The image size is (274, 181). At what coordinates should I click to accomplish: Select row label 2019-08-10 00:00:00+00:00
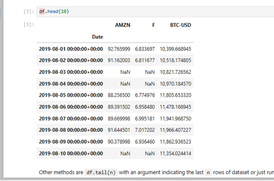tap(71, 153)
